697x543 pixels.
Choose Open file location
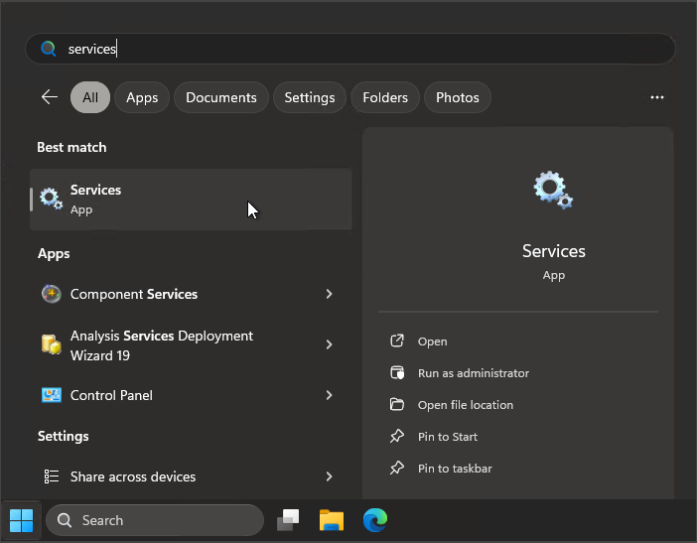click(x=466, y=405)
